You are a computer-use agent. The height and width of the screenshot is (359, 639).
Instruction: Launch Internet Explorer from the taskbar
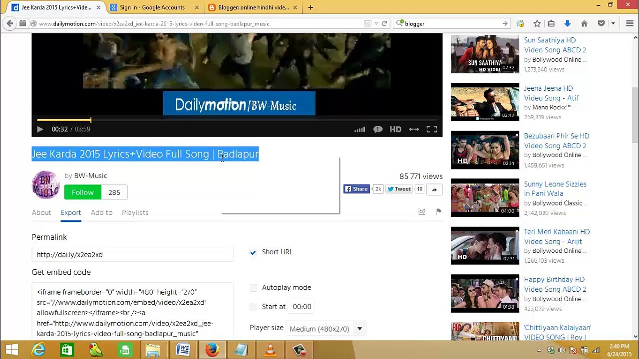click(38, 350)
